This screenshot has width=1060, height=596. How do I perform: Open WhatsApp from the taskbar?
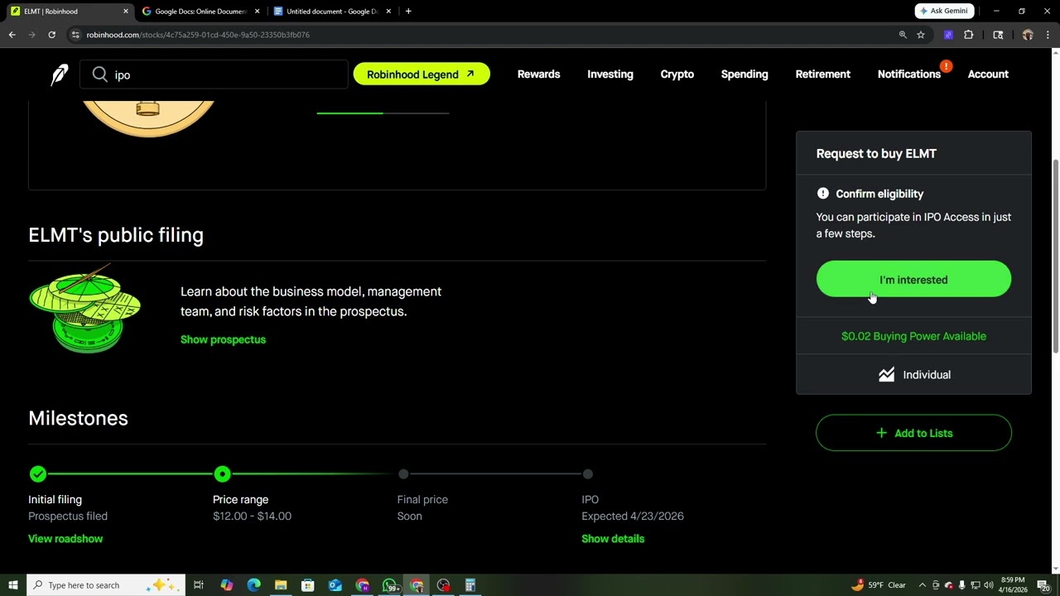click(x=389, y=585)
